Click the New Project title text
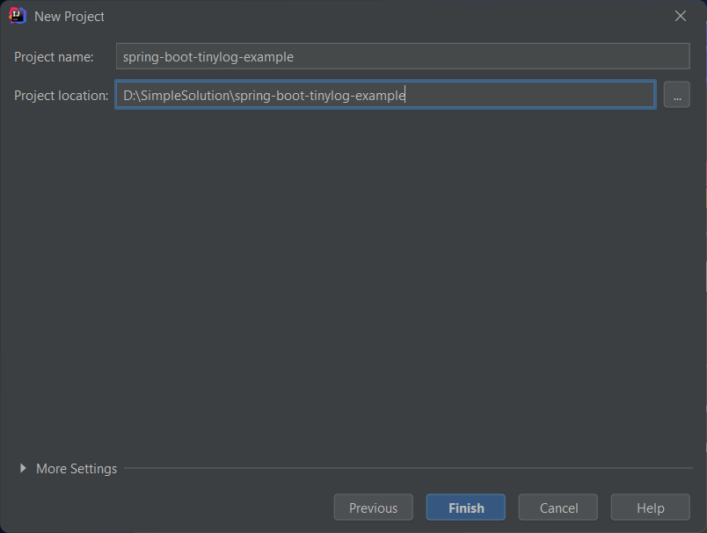707x533 pixels. coord(69,16)
